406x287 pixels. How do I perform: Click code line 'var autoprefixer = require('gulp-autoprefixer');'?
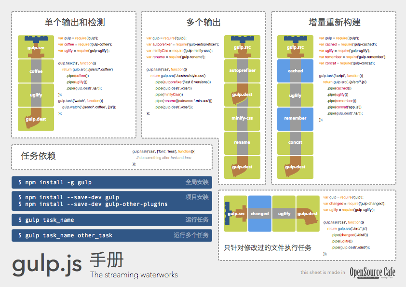pyautogui.click(x=183, y=44)
